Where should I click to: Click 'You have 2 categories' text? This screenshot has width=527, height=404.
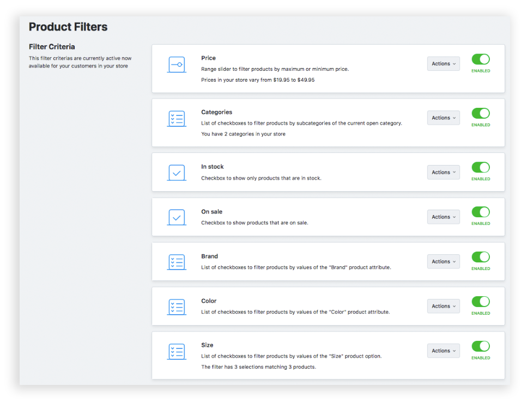[x=243, y=134]
